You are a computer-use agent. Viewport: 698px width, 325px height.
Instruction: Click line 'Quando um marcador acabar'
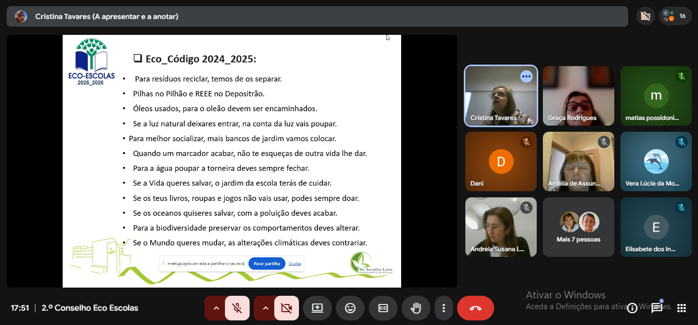coord(250,153)
